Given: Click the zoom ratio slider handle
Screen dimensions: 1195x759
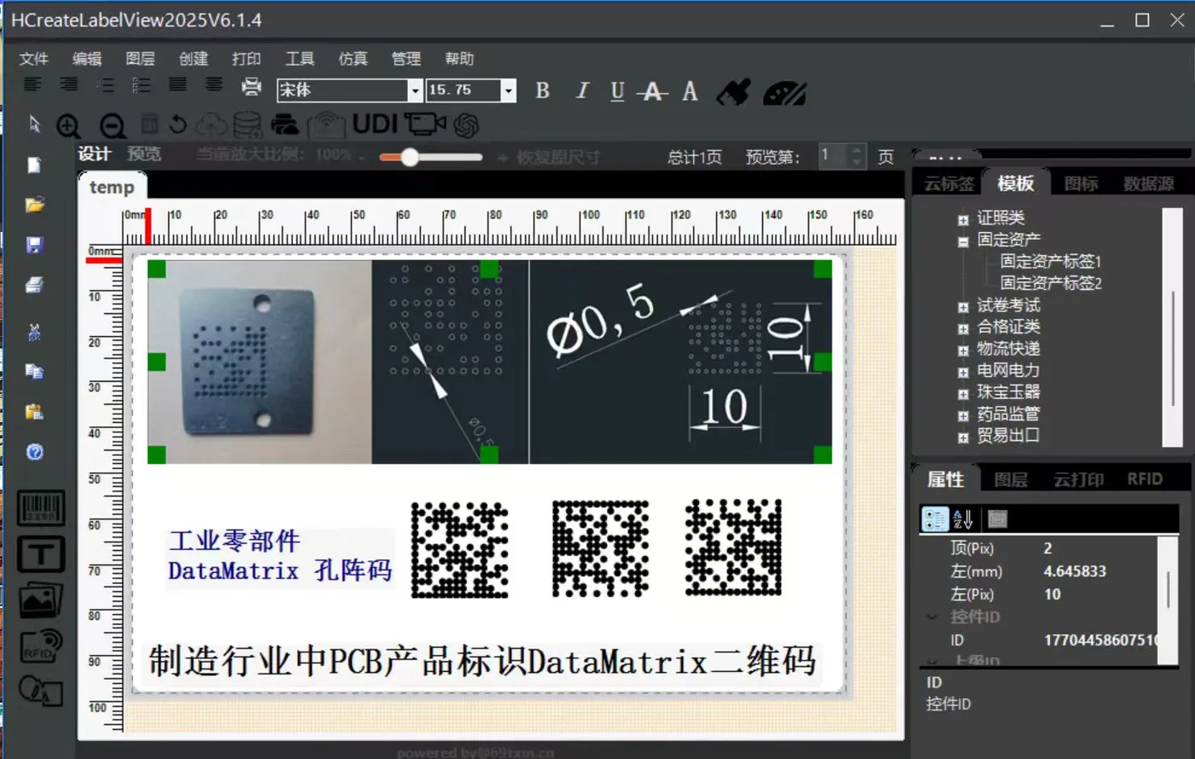Looking at the screenshot, I should (411, 157).
